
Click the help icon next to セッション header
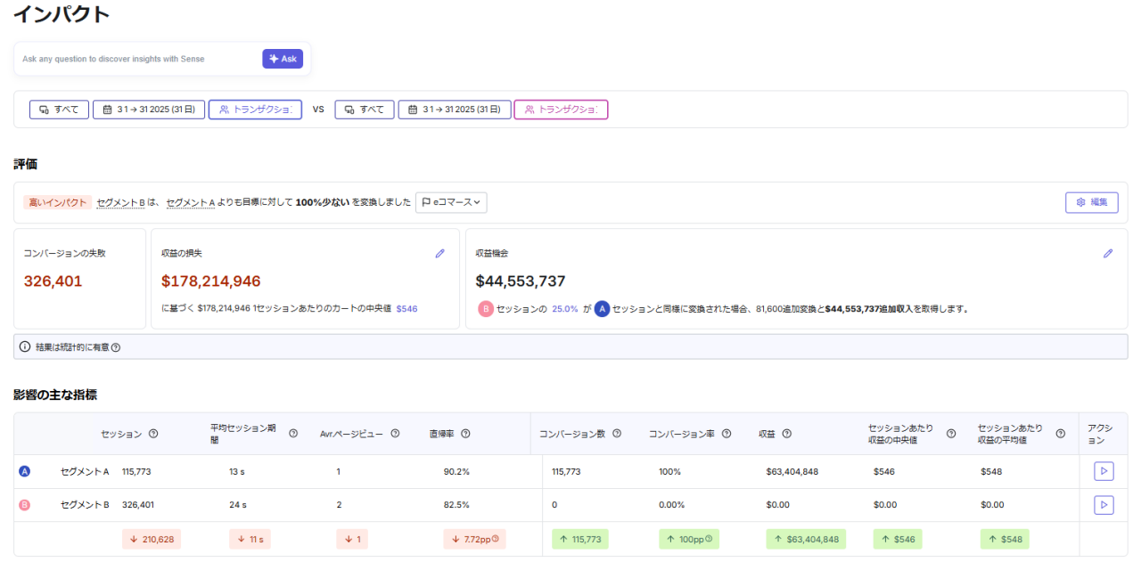coord(153,434)
